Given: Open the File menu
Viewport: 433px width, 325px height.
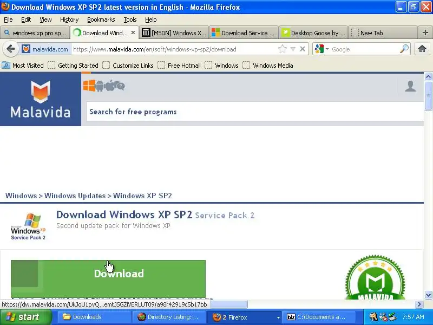Looking at the screenshot, I should 8,19.
